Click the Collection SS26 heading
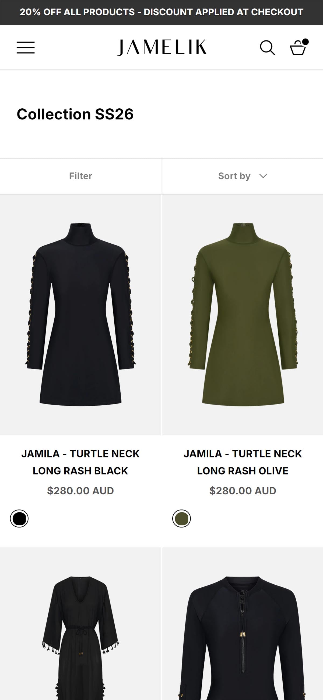 [75, 114]
